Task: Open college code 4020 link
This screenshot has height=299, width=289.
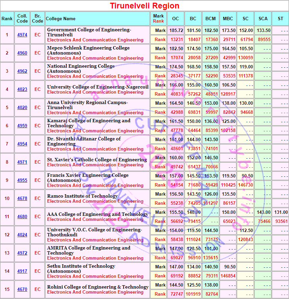Action: coord(22,108)
